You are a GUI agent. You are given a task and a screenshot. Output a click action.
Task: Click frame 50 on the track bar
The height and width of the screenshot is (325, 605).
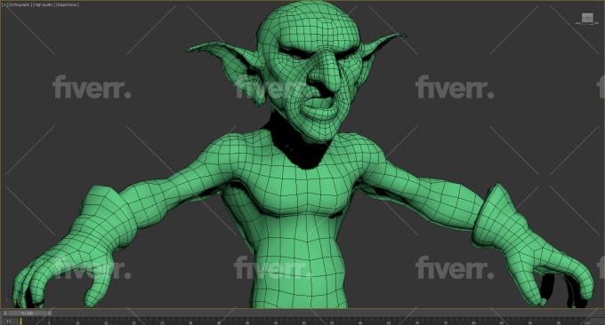pos(303,321)
